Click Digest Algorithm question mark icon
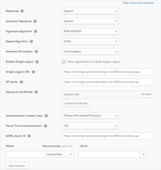The image size is (161, 170). (31, 41)
